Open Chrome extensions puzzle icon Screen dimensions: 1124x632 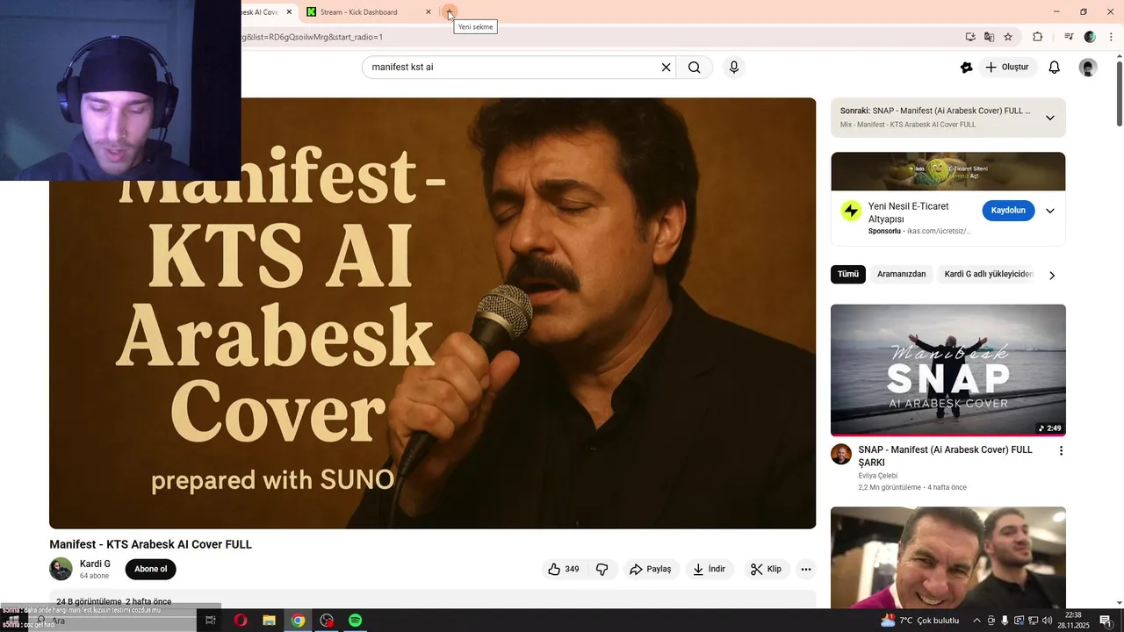[x=1037, y=37]
